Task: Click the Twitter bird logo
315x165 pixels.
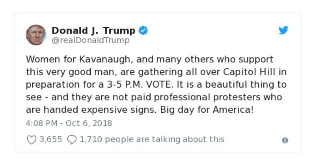Action: pyautogui.click(x=283, y=31)
